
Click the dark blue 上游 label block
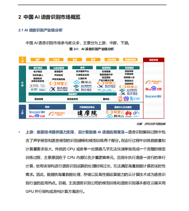point(22,112)
